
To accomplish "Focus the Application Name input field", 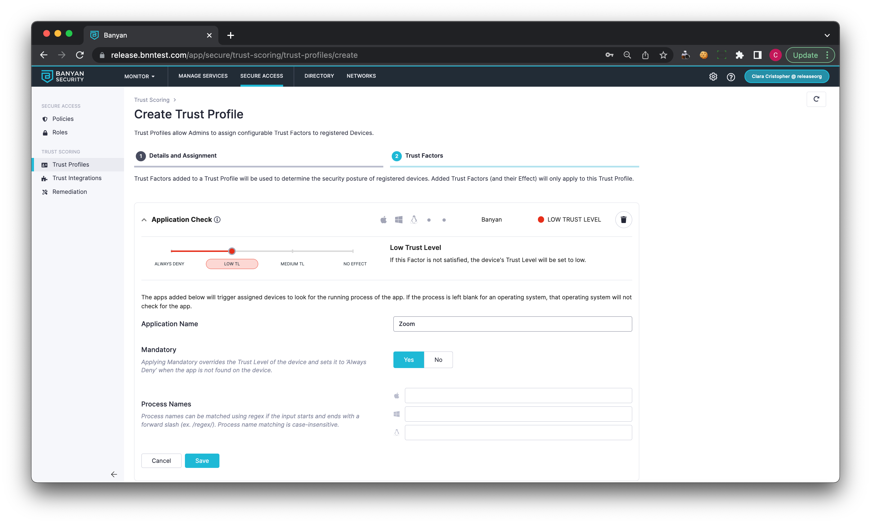I will 512,324.
